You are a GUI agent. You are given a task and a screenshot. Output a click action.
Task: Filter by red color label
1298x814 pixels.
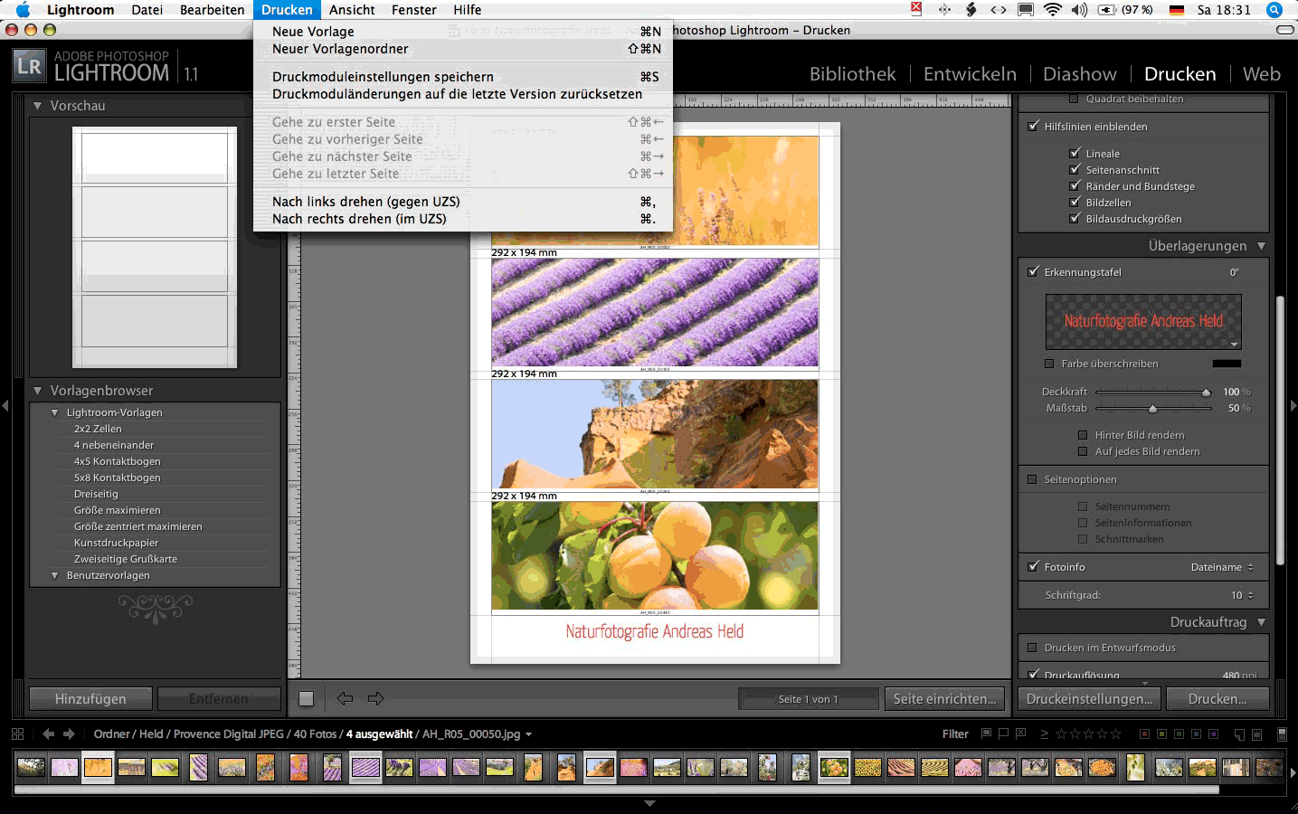pyautogui.click(x=1145, y=734)
